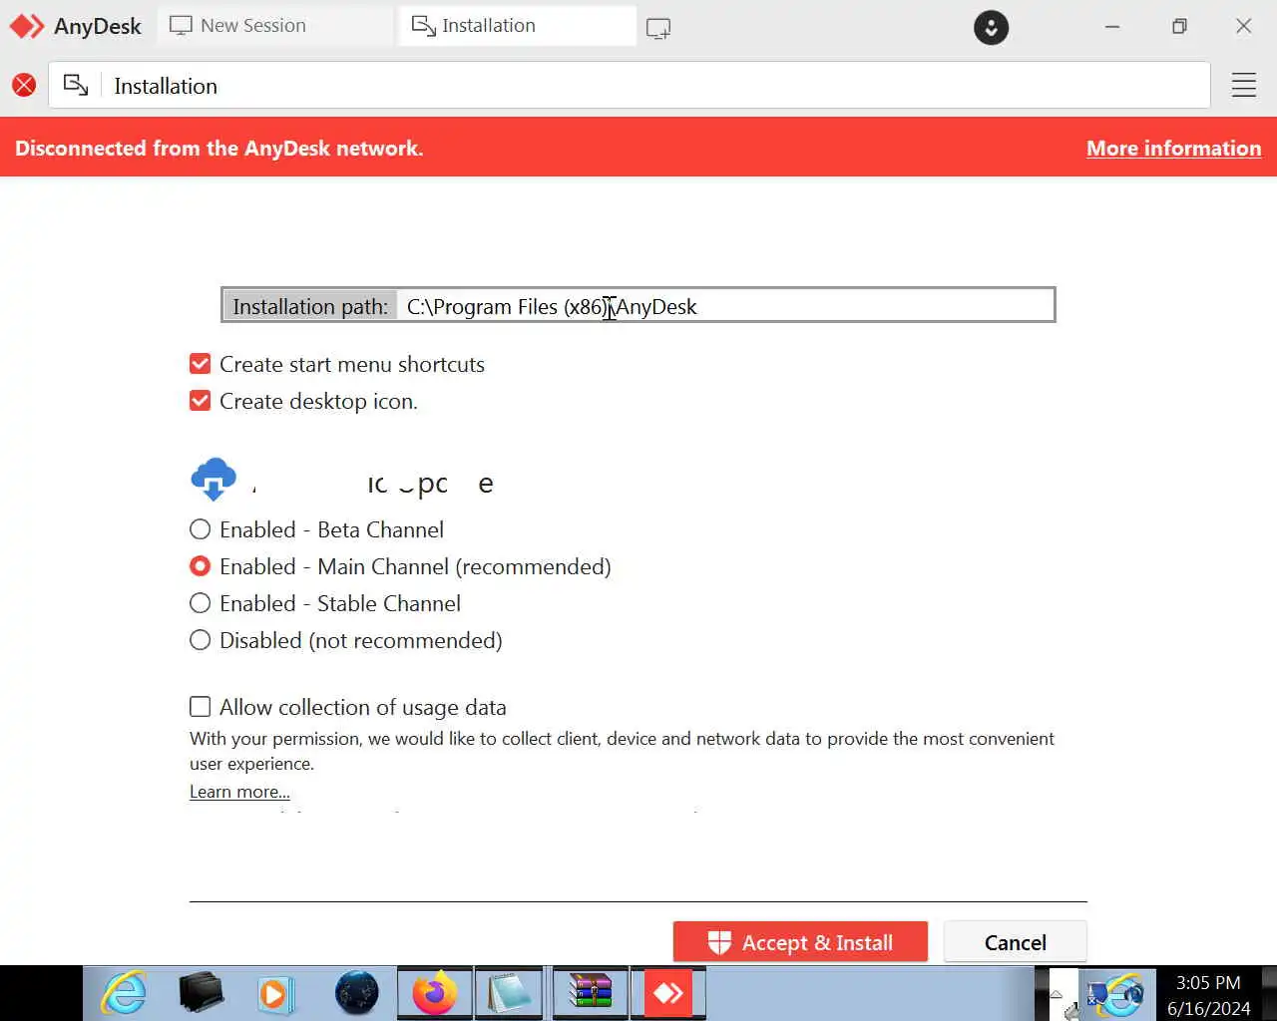Select Enabled - Stable Channel option
The width and height of the screenshot is (1277, 1021).
[x=201, y=603]
